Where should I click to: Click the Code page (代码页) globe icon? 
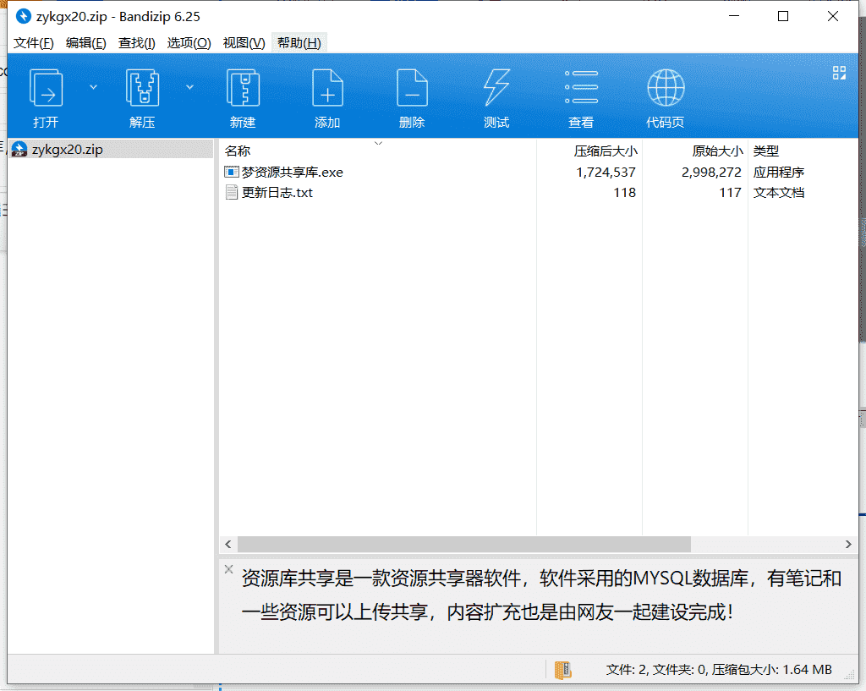coord(666,88)
